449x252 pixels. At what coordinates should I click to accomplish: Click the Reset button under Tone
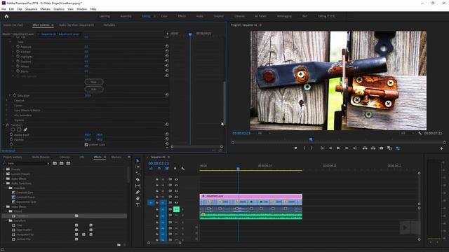(x=94, y=82)
